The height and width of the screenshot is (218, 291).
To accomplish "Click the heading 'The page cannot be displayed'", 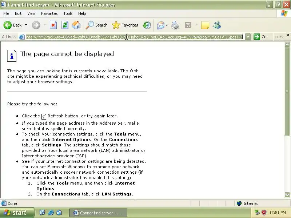I will tap(67, 54).
